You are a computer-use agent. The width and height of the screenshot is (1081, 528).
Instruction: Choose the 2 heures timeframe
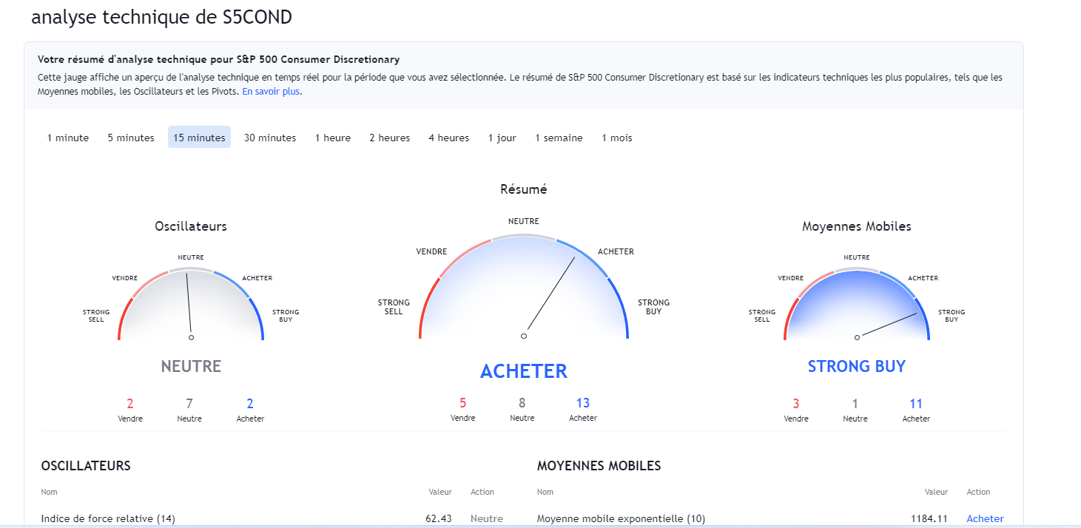[x=390, y=138]
